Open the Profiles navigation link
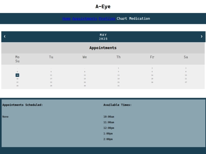The height and width of the screenshot is (154, 206). pos(107,19)
